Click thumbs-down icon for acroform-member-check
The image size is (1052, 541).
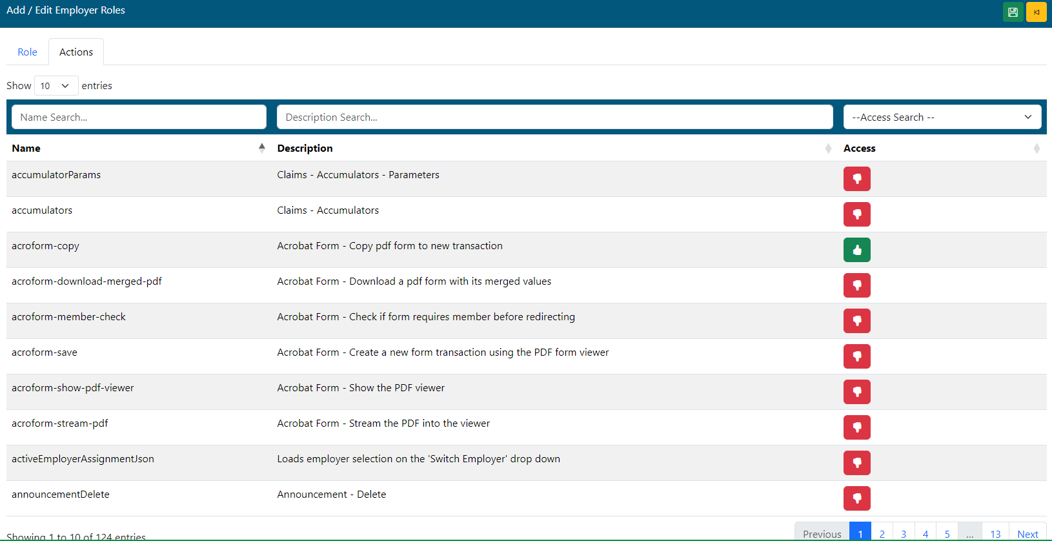pos(856,321)
